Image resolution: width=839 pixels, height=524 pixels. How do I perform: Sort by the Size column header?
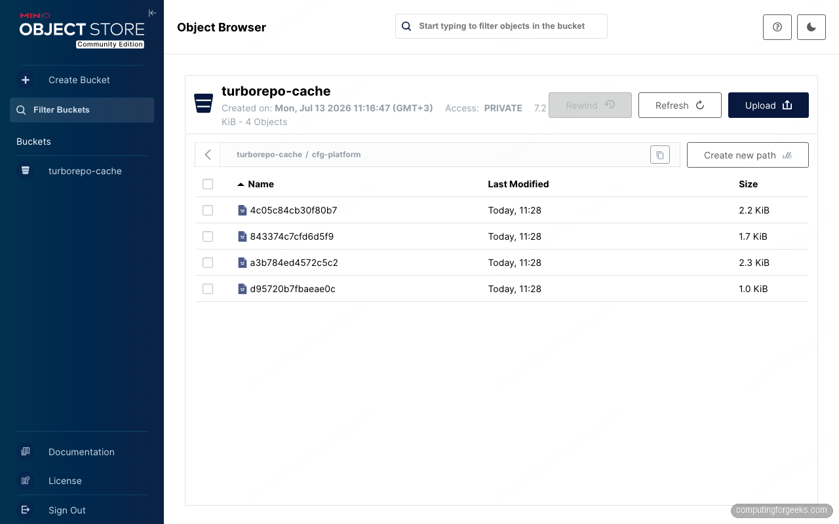(x=748, y=184)
